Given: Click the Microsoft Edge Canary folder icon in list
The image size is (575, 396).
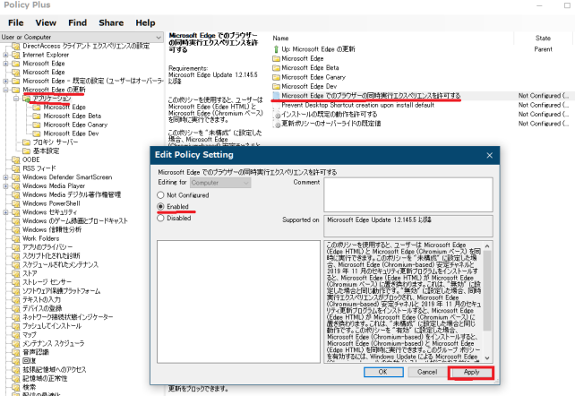Looking at the screenshot, I should click(276, 77).
